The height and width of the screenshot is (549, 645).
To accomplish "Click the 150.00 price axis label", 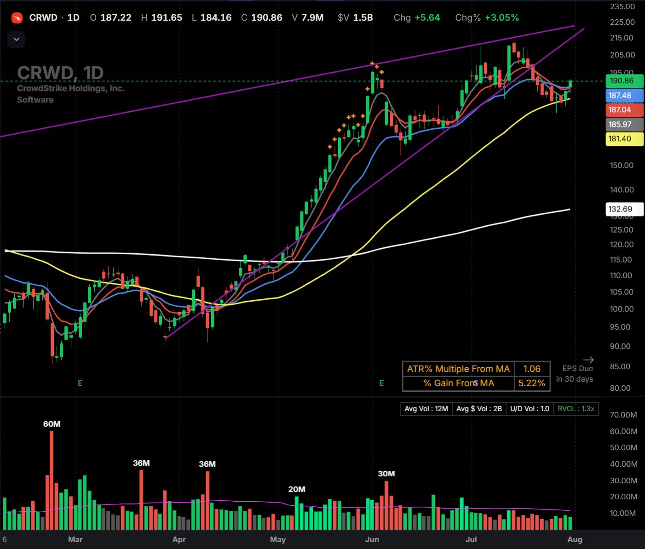I will point(622,165).
